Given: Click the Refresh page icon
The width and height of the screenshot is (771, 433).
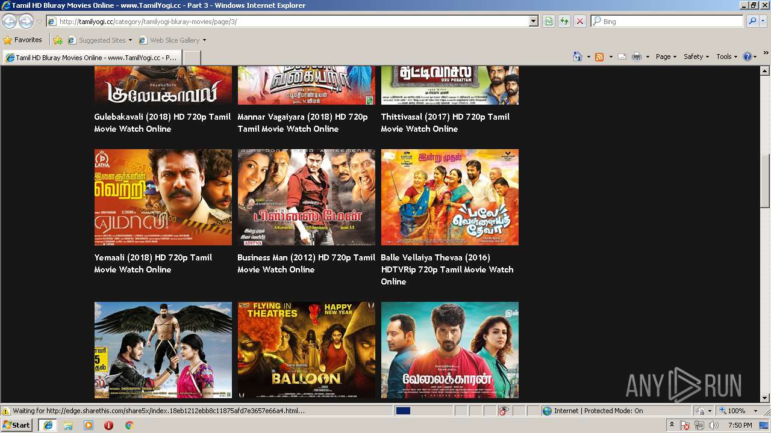Looking at the screenshot, I should (x=564, y=21).
